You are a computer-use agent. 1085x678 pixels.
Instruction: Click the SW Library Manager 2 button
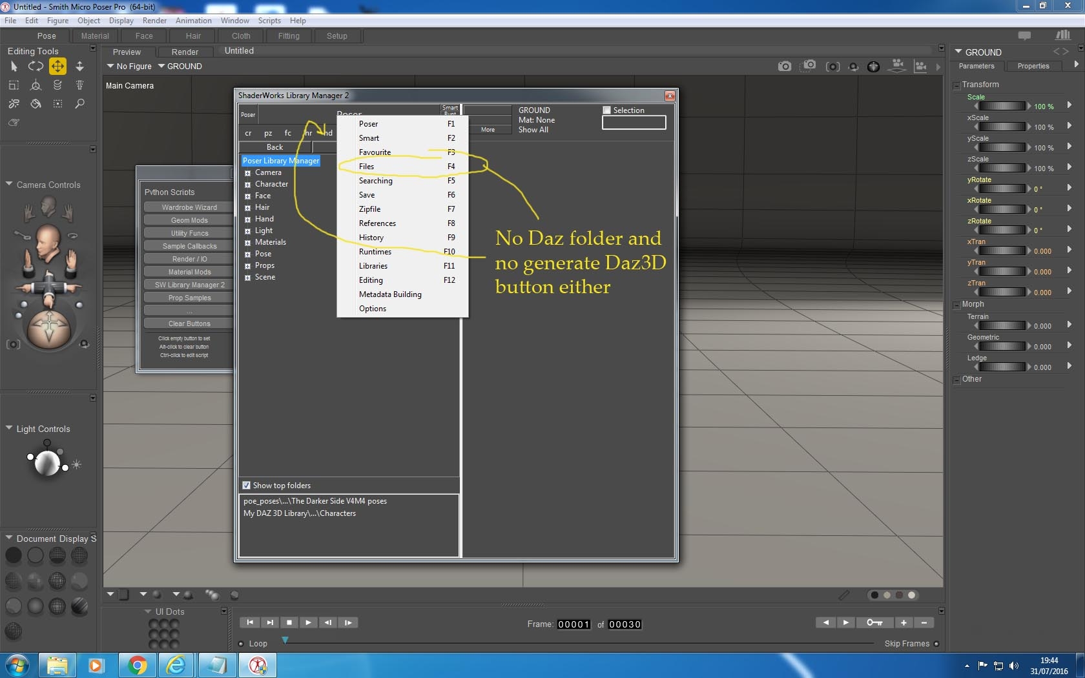click(x=189, y=285)
